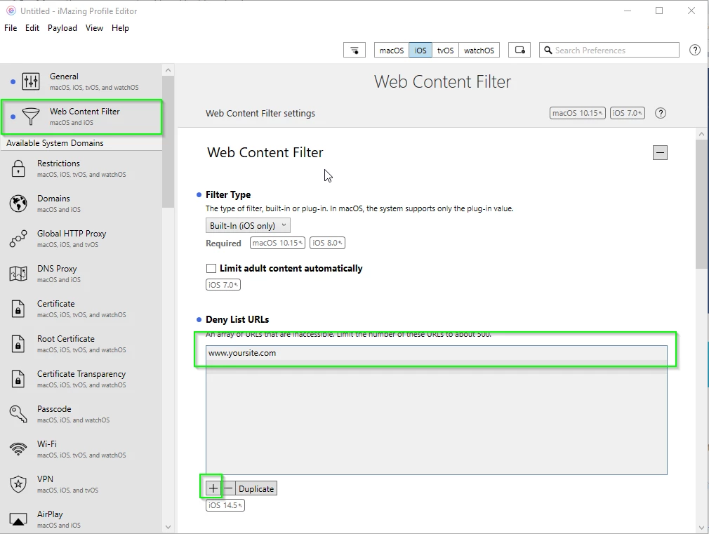
Task: Click macOS 10.15 badge under Filter Type
Action: (x=277, y=243)
